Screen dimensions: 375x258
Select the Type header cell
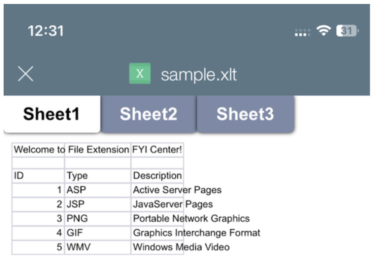tap(98, 176)
